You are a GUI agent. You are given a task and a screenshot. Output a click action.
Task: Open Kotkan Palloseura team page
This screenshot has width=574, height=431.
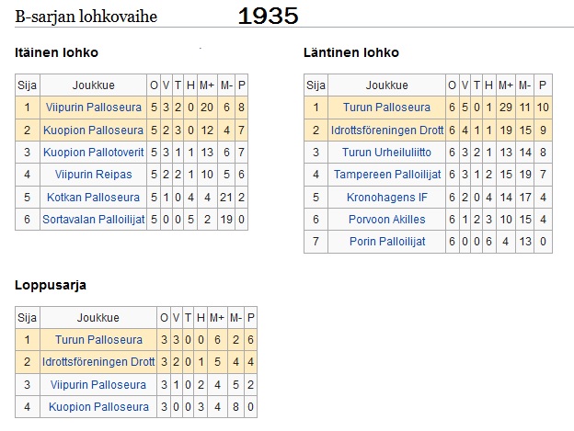pyautogui.click(x=93, y=197)
